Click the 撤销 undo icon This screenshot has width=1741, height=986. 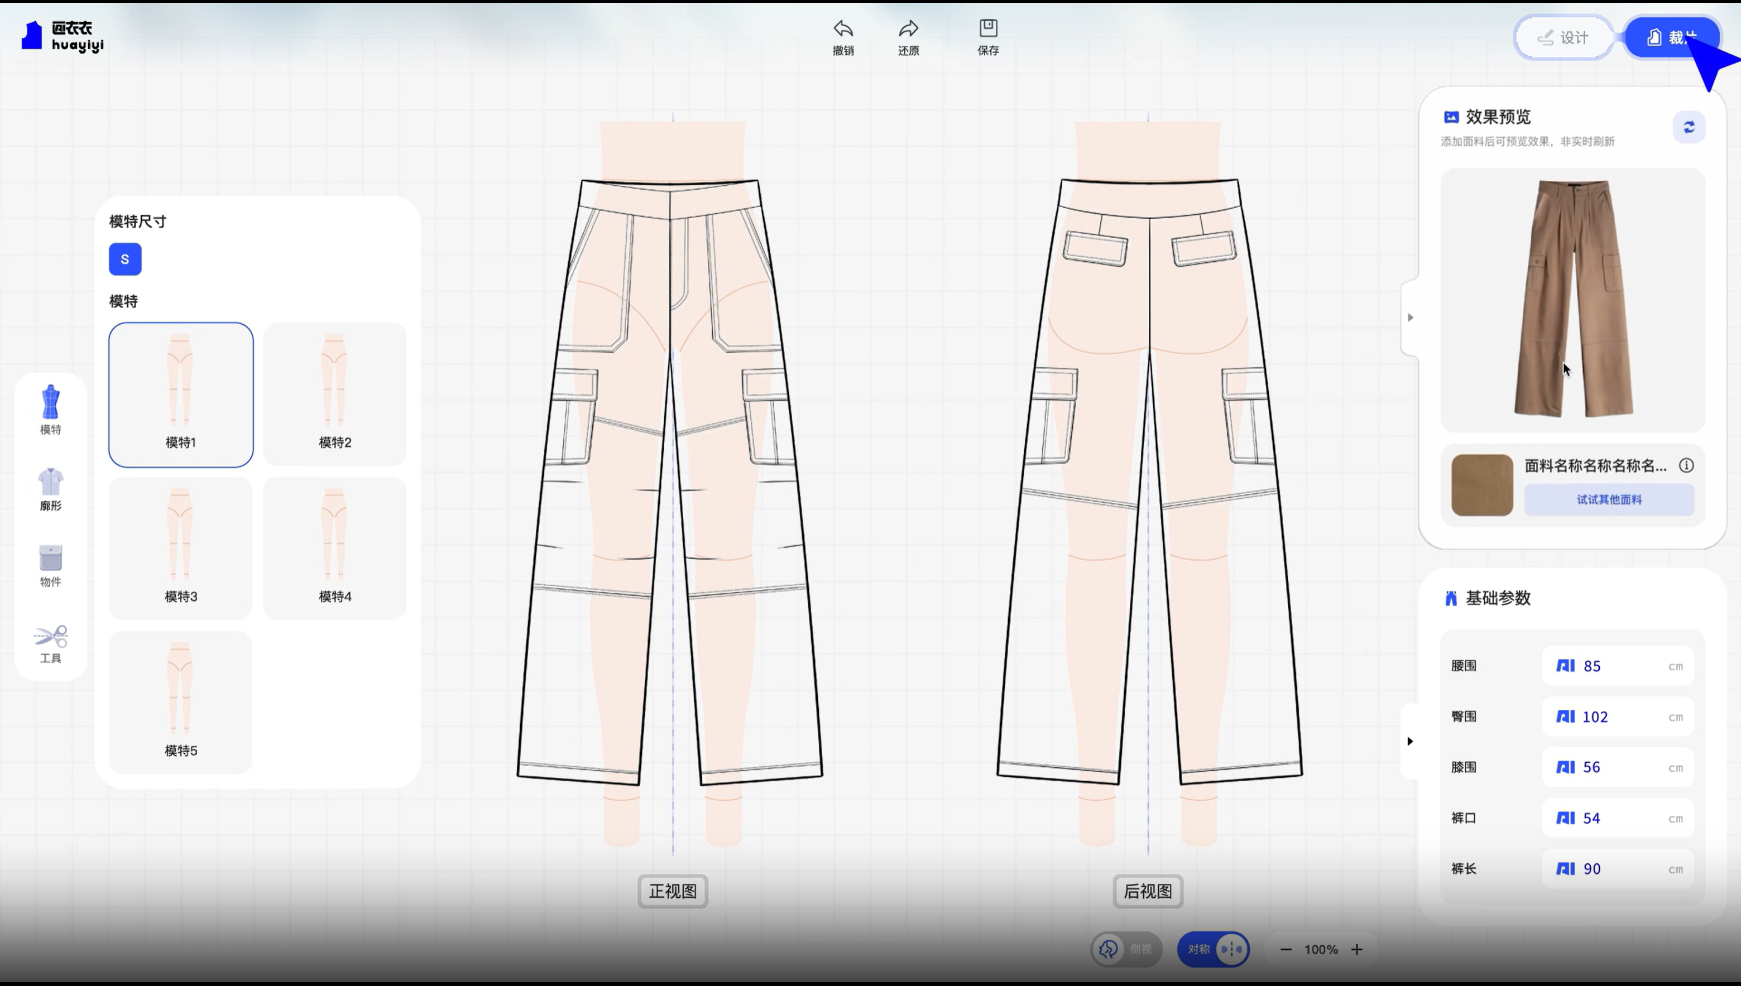[x=843, y=29]
